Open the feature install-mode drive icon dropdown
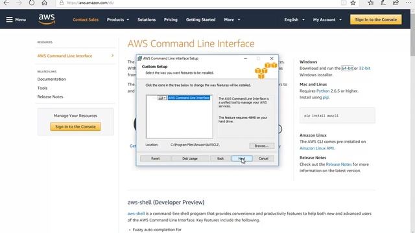The image size is (415, 233). tap(161, 98)
